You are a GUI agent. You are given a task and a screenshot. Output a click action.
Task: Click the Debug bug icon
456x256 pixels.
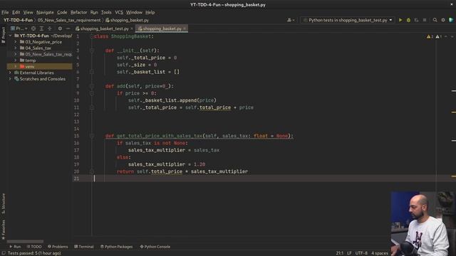(x=408, y=20)
